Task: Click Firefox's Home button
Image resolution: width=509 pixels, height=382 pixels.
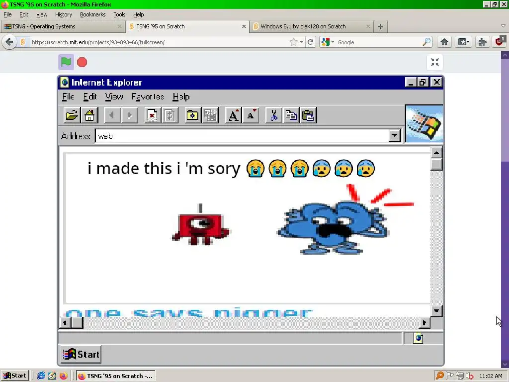Action: click(x=444, y=42)
